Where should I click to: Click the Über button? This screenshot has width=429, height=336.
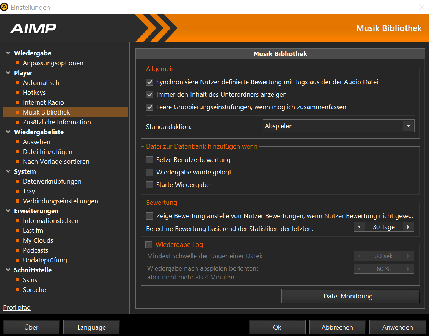click(x=31, y=327)
